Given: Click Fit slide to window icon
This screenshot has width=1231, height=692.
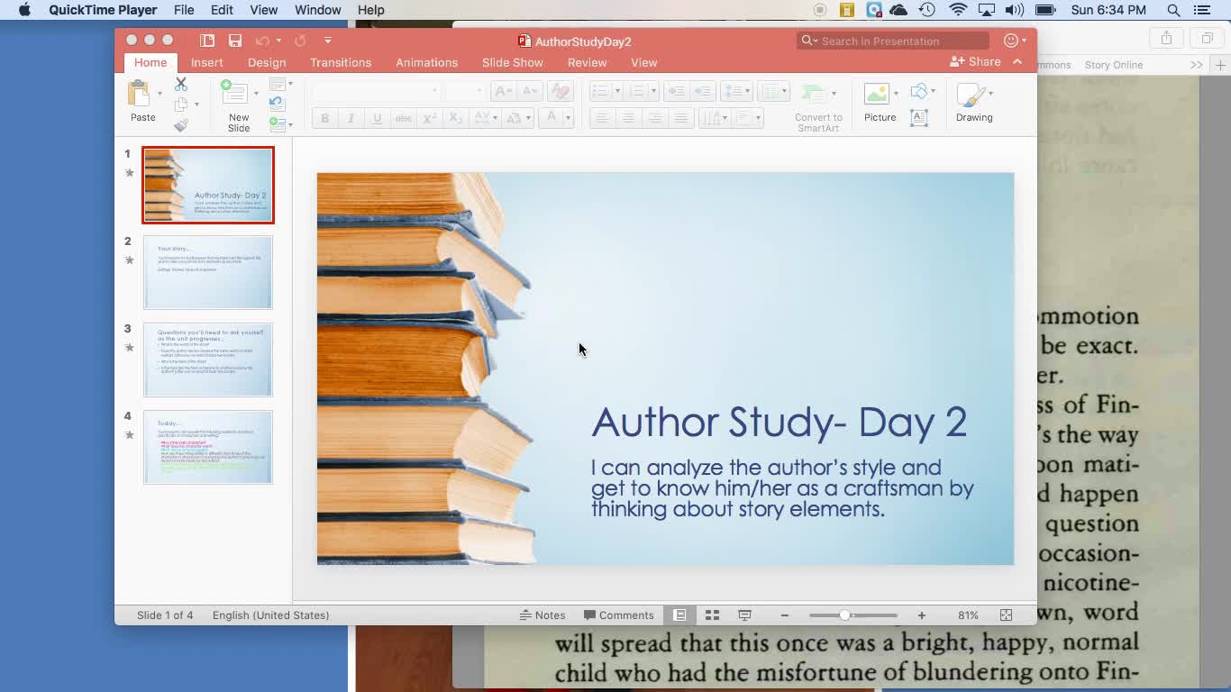Looking at the screenshot, I should click(1006, 615).
